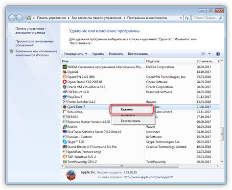This screenshot has width=232, height=190.
Task: Select the Oracle VM VirtualBox icon
Action: (x=65, y=87)
